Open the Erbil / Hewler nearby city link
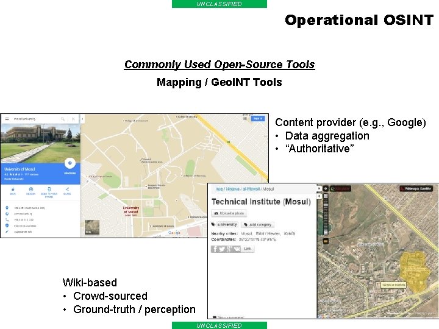Image resolution: width=439 pixels, height=329 pixels. click(x=268, y=233)
